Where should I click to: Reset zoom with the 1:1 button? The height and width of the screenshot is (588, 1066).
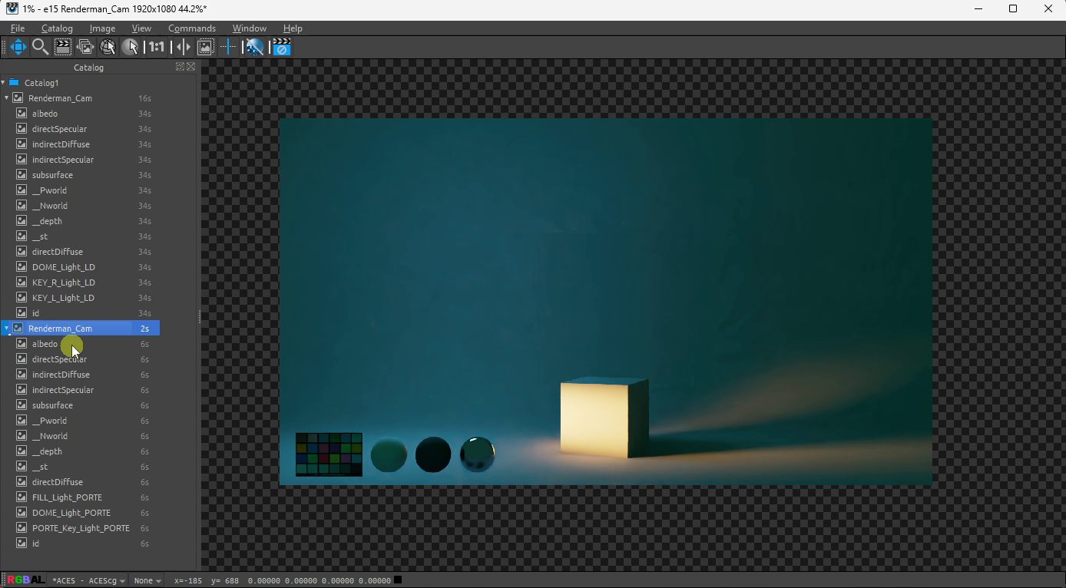coord(157,48)
